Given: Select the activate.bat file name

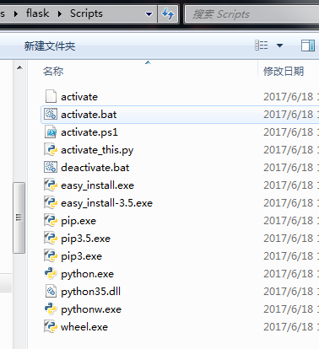Looking at the screenshot, I should click(89, 115).
